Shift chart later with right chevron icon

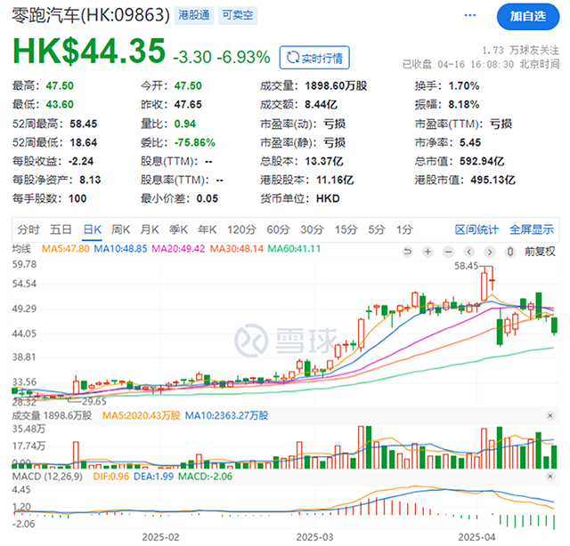tap(490, 252)
